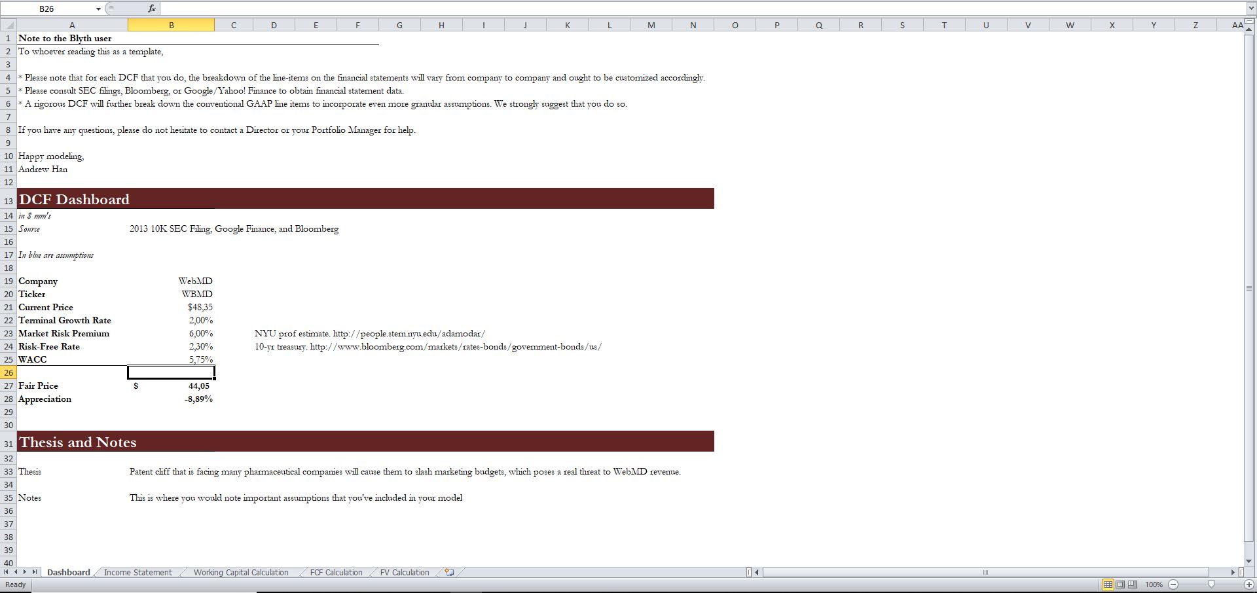Click previous sheet tab scroll arrow

point(16,572)
